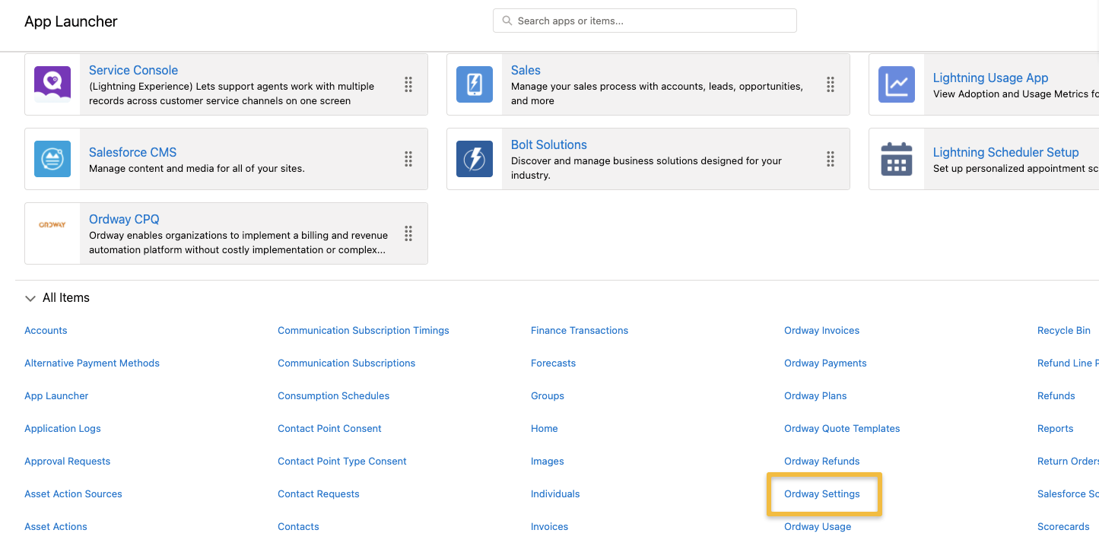This screenshot has width=1099, height=549.
Task: Click the drag handle on Salesforce CMS
Action: point(408,159)
